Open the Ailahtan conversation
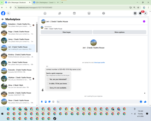The height and width of the screenshot is (121, 151). click(18, 79)
